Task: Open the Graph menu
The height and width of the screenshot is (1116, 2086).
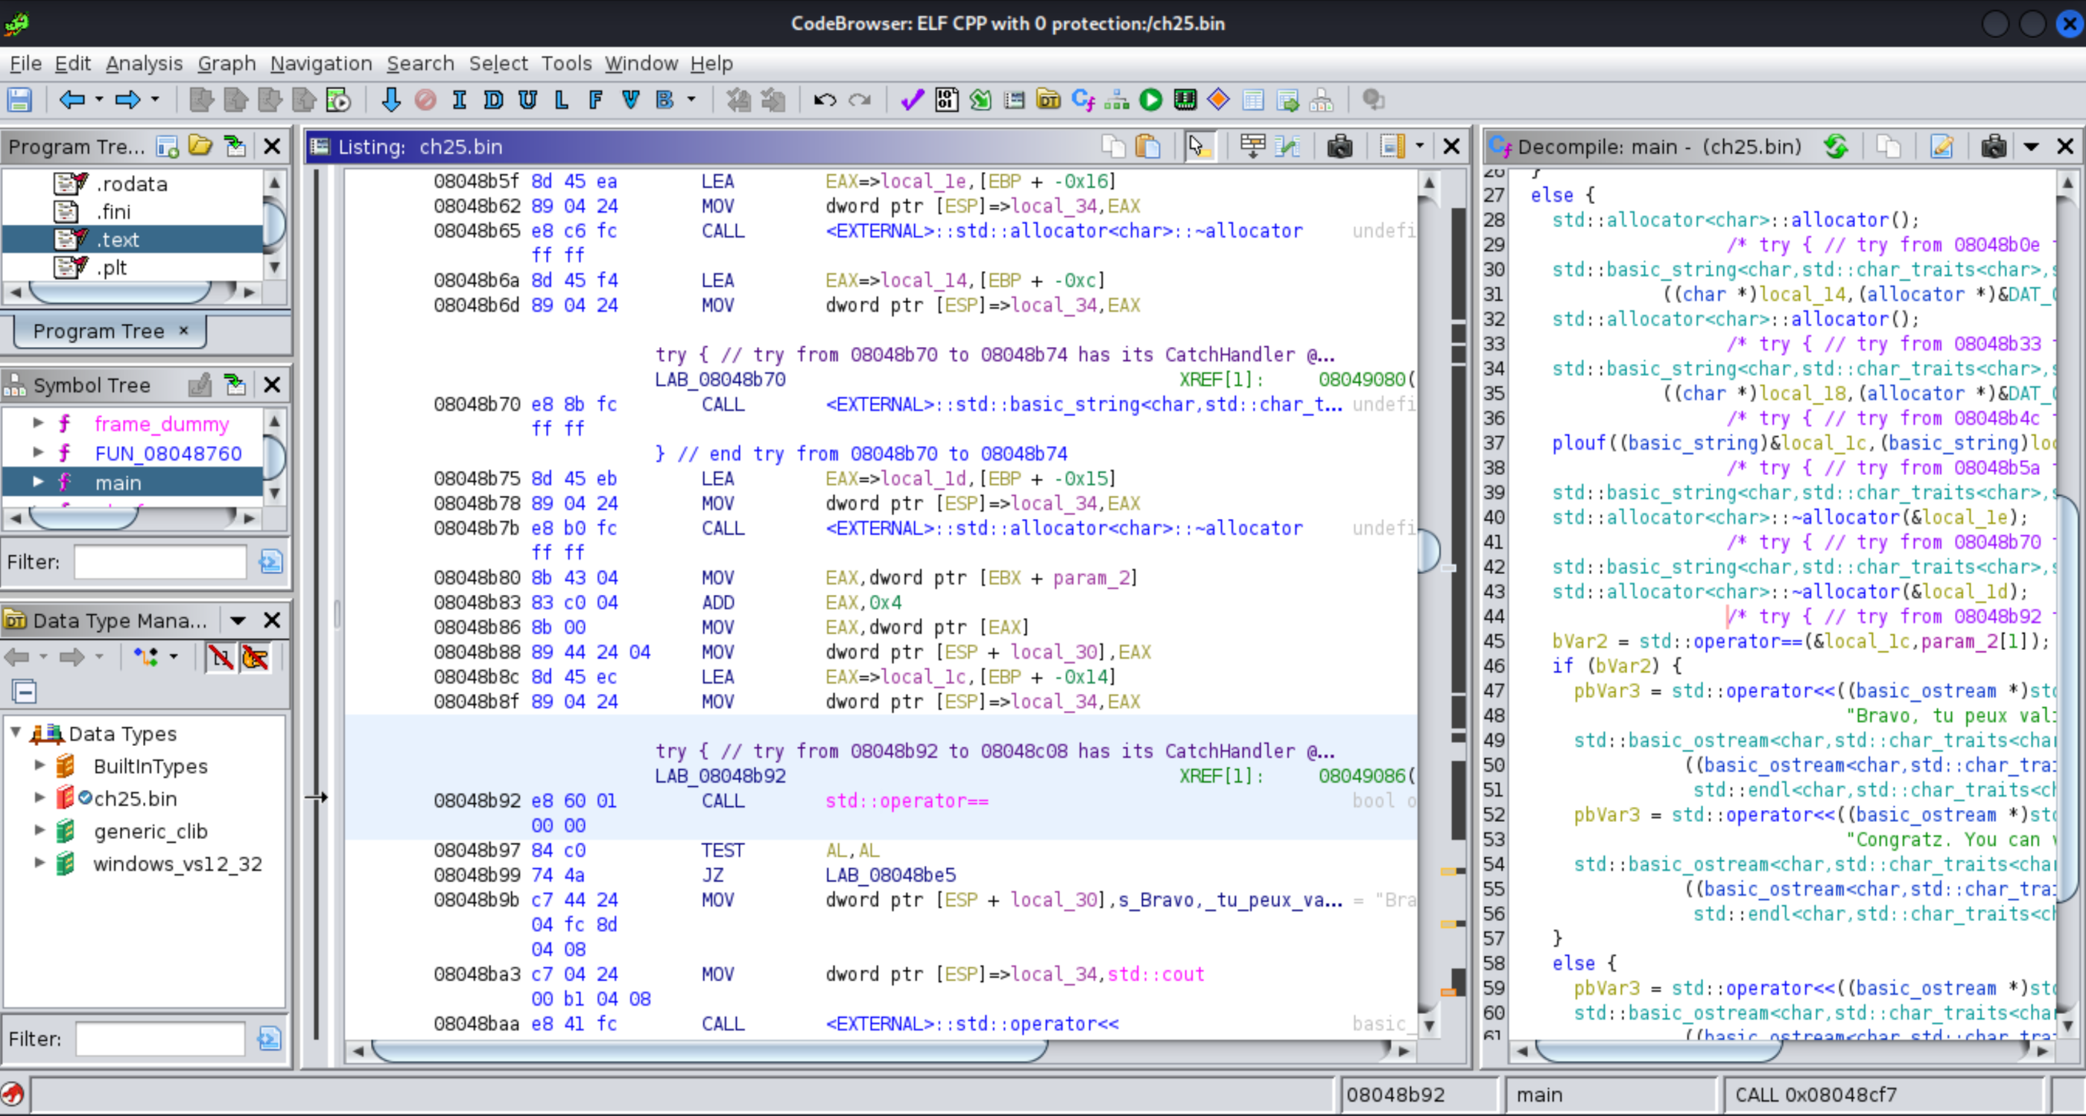Action: pos(226,63)
